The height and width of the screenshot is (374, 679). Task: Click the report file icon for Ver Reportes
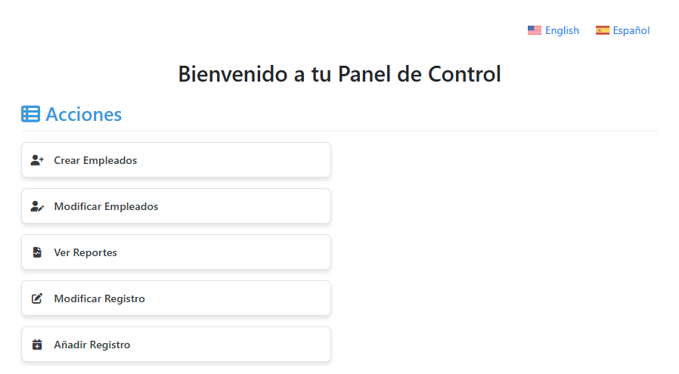tap(37, 252)
